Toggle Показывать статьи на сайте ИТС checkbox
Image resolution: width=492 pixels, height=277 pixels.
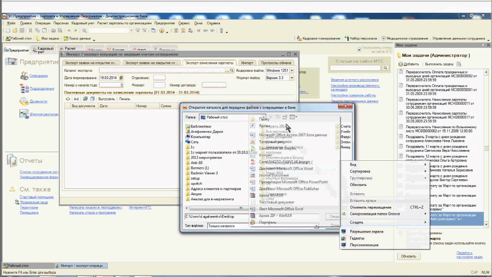(x=359, y=49)
